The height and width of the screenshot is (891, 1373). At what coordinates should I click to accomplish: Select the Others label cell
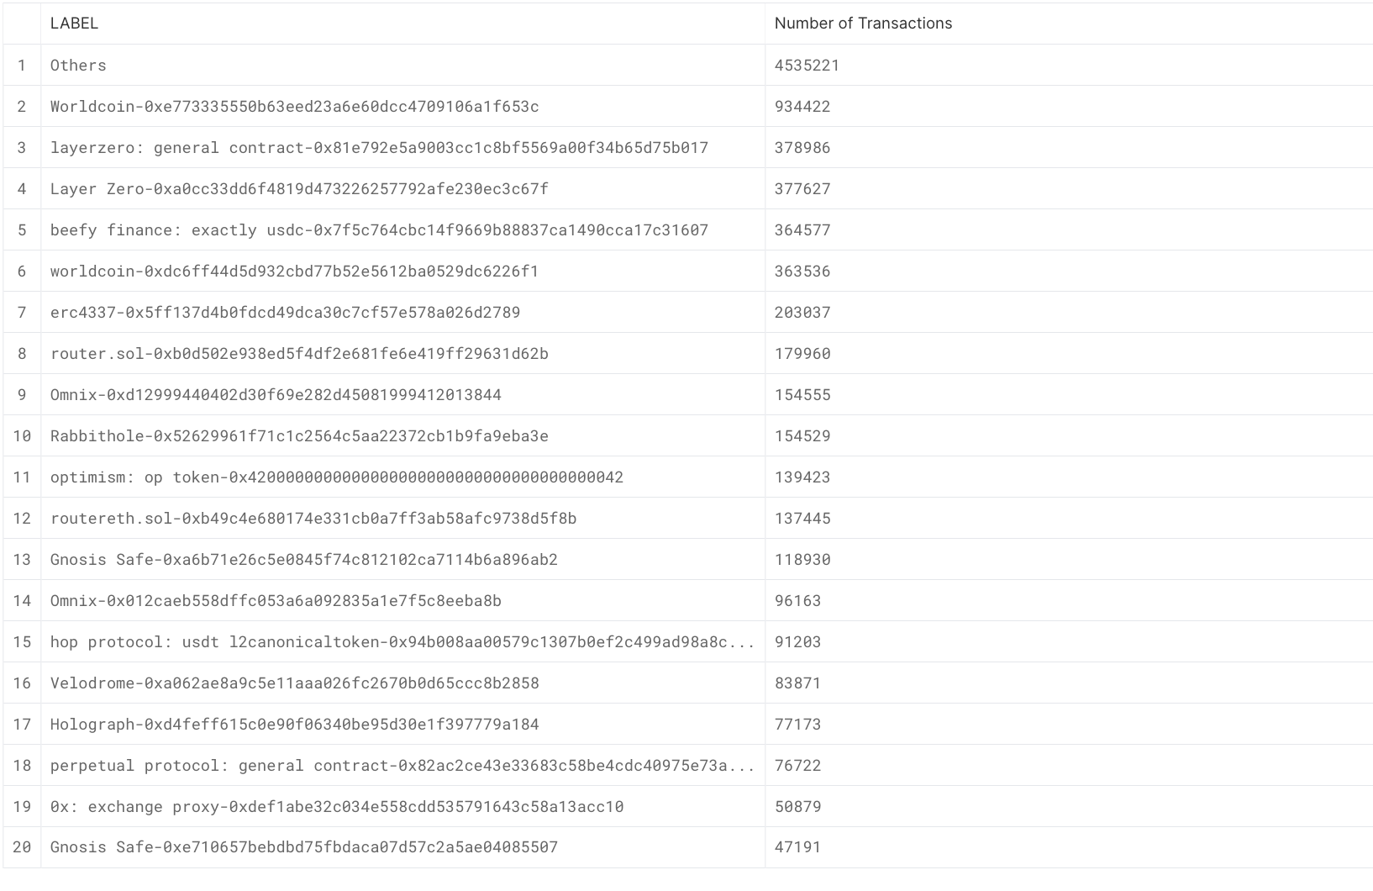pos(78,66)
